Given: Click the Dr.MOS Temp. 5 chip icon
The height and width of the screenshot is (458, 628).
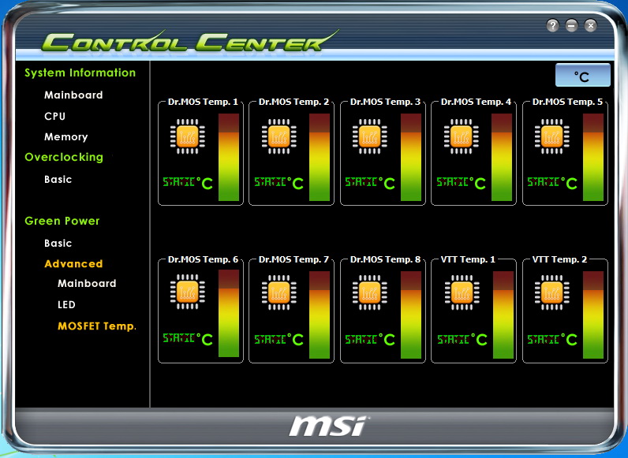Looking at the screenshot, I should pos(551,136).
